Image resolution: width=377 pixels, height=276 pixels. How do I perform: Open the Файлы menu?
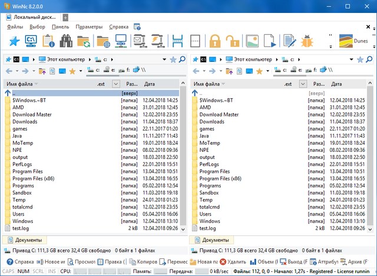pyautogui.click(x=15, y=27)
